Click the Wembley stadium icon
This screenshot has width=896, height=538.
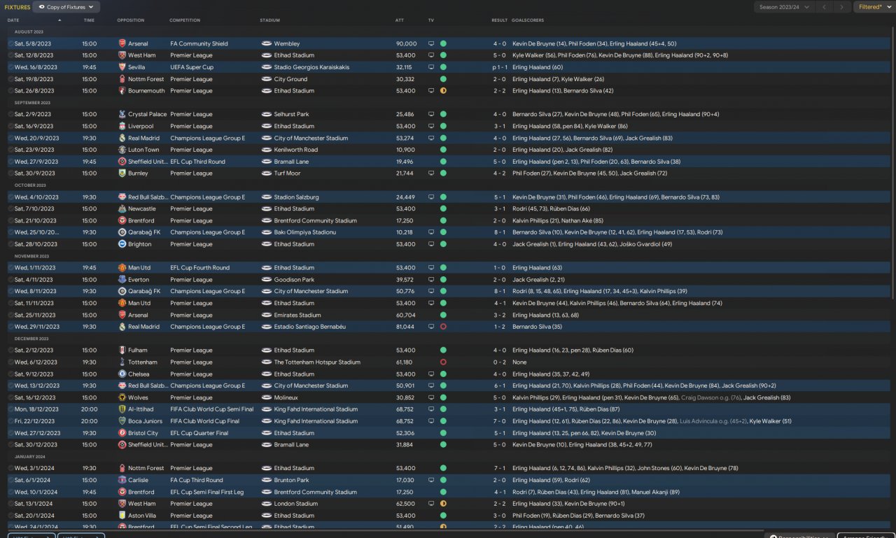point(266,44)
